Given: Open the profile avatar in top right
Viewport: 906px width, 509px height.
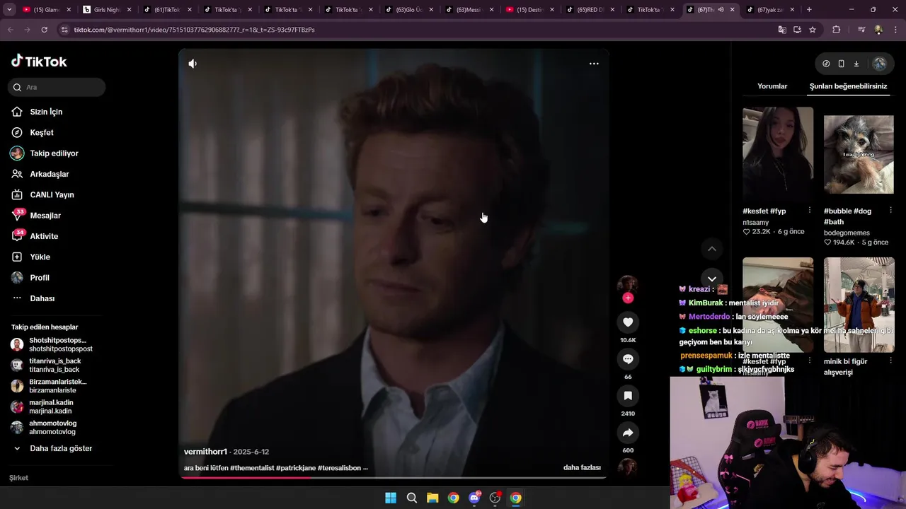Looking at the screenshot, I should pos(879,64).
